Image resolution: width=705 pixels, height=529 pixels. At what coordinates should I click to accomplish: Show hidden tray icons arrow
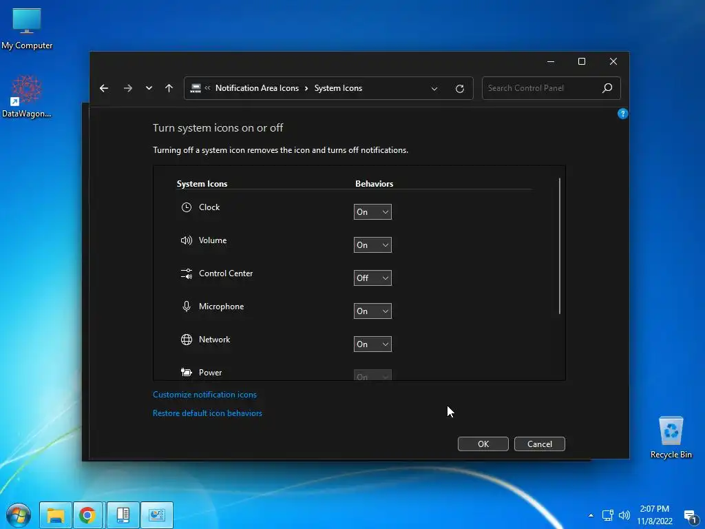pyautogui.click(x=591, y=515)
